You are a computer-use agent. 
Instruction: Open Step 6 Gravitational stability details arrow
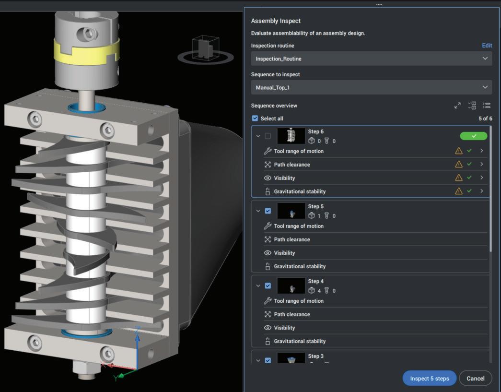pos(481,191)
